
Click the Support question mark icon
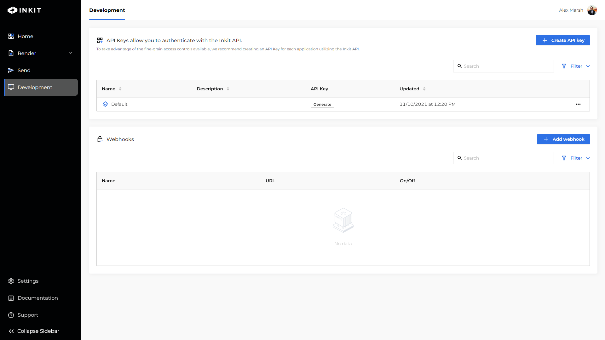pyautogui.click(x=11, y=315)
